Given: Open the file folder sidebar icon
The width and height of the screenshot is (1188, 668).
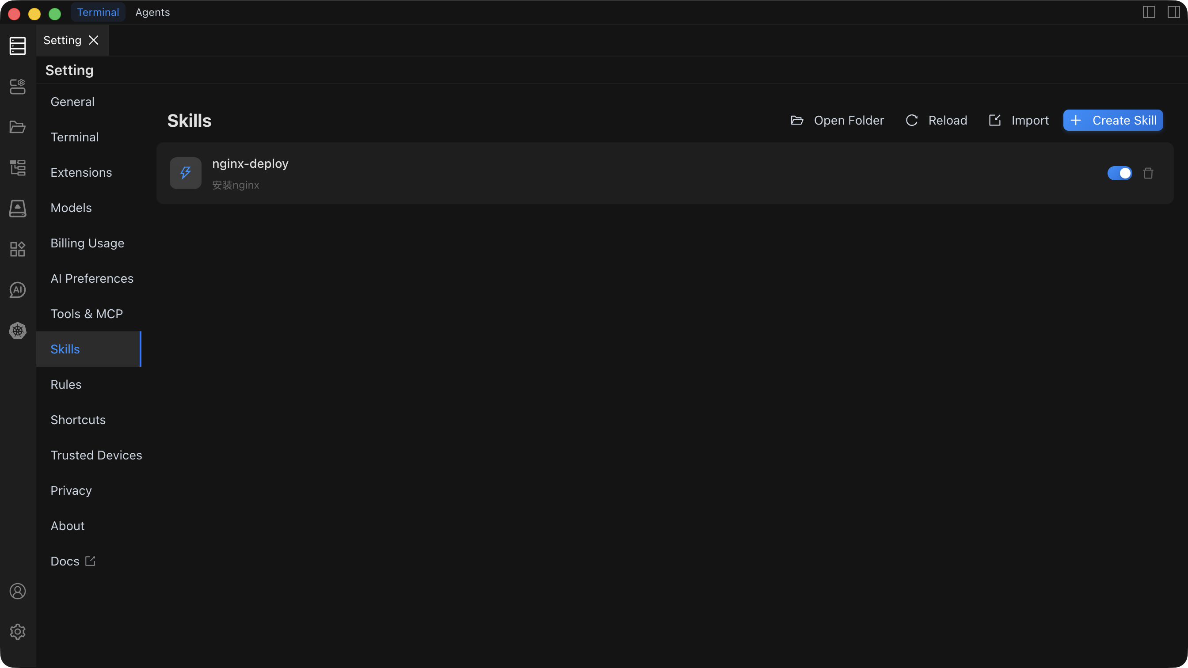Looking at the screenshot, I should pos(18,127).
